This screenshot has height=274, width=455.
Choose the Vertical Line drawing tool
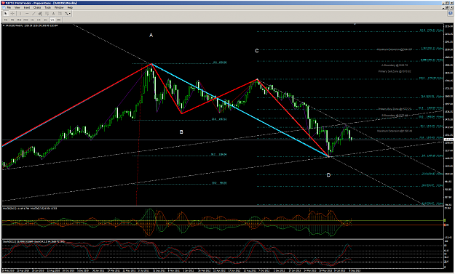tap(20, 14)
